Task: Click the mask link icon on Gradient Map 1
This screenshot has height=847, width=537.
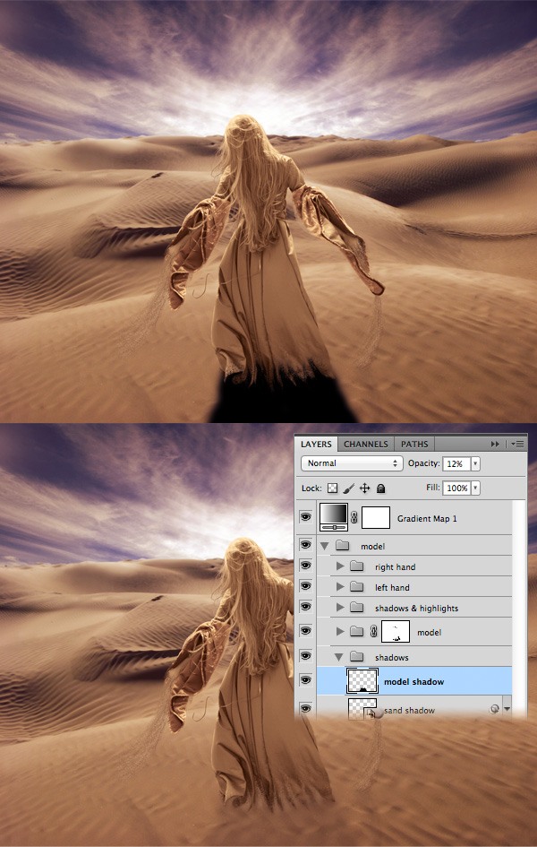Action: (354, 518)
